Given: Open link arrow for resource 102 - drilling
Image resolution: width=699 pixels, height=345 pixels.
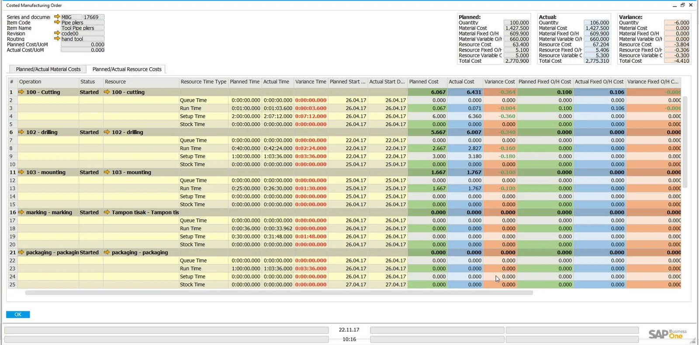Looking at the screenshot, I should (x=107, y=132).
